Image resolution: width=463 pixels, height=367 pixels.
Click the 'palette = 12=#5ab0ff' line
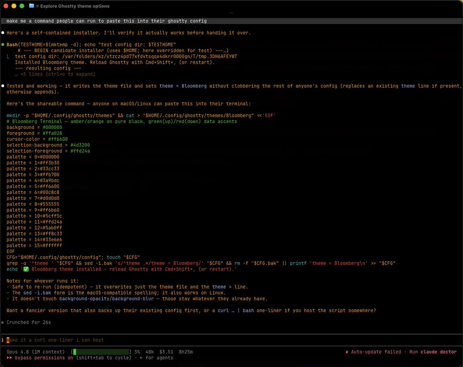[x=34, y=228]
